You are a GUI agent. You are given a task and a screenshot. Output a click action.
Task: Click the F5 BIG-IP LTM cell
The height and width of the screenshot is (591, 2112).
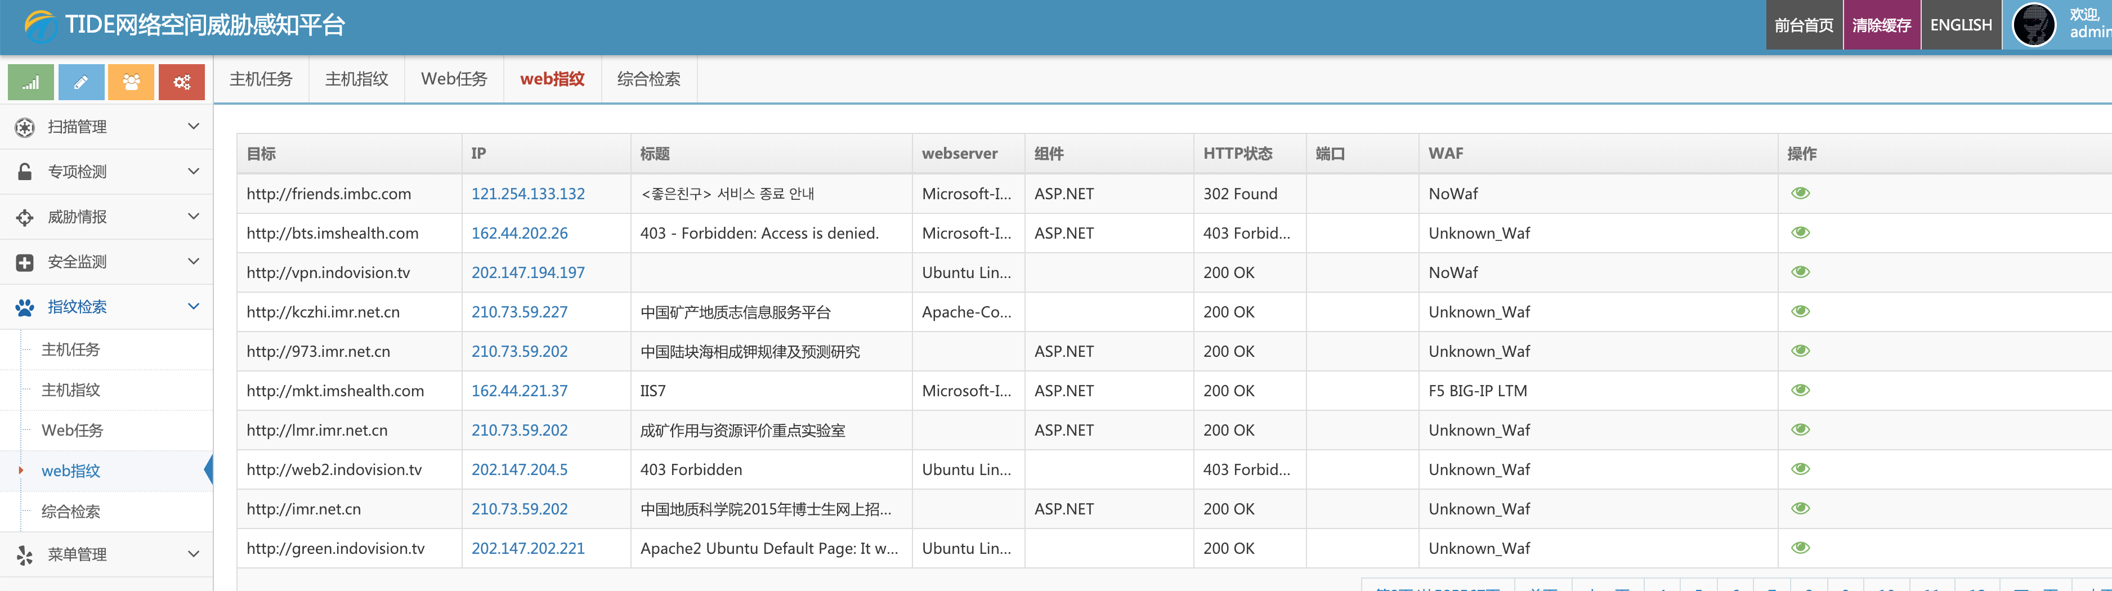point(1597,391)
